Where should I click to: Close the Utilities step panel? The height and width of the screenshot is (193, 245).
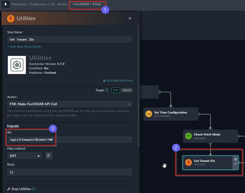[x=130, y=18]
